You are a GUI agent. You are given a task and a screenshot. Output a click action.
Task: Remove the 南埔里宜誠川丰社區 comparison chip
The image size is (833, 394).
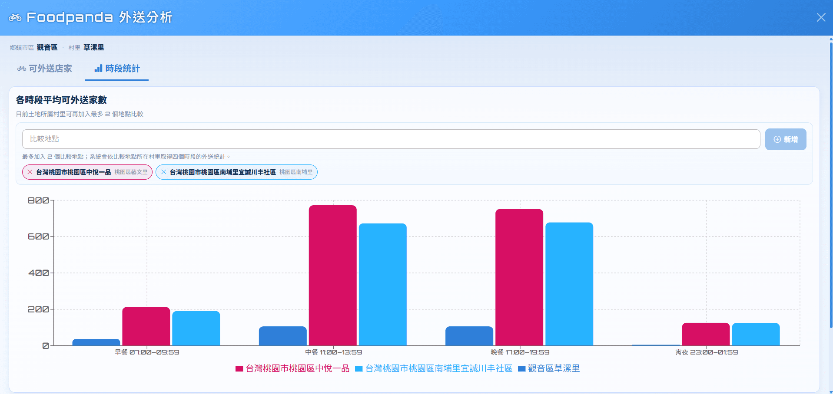[163, 172]
